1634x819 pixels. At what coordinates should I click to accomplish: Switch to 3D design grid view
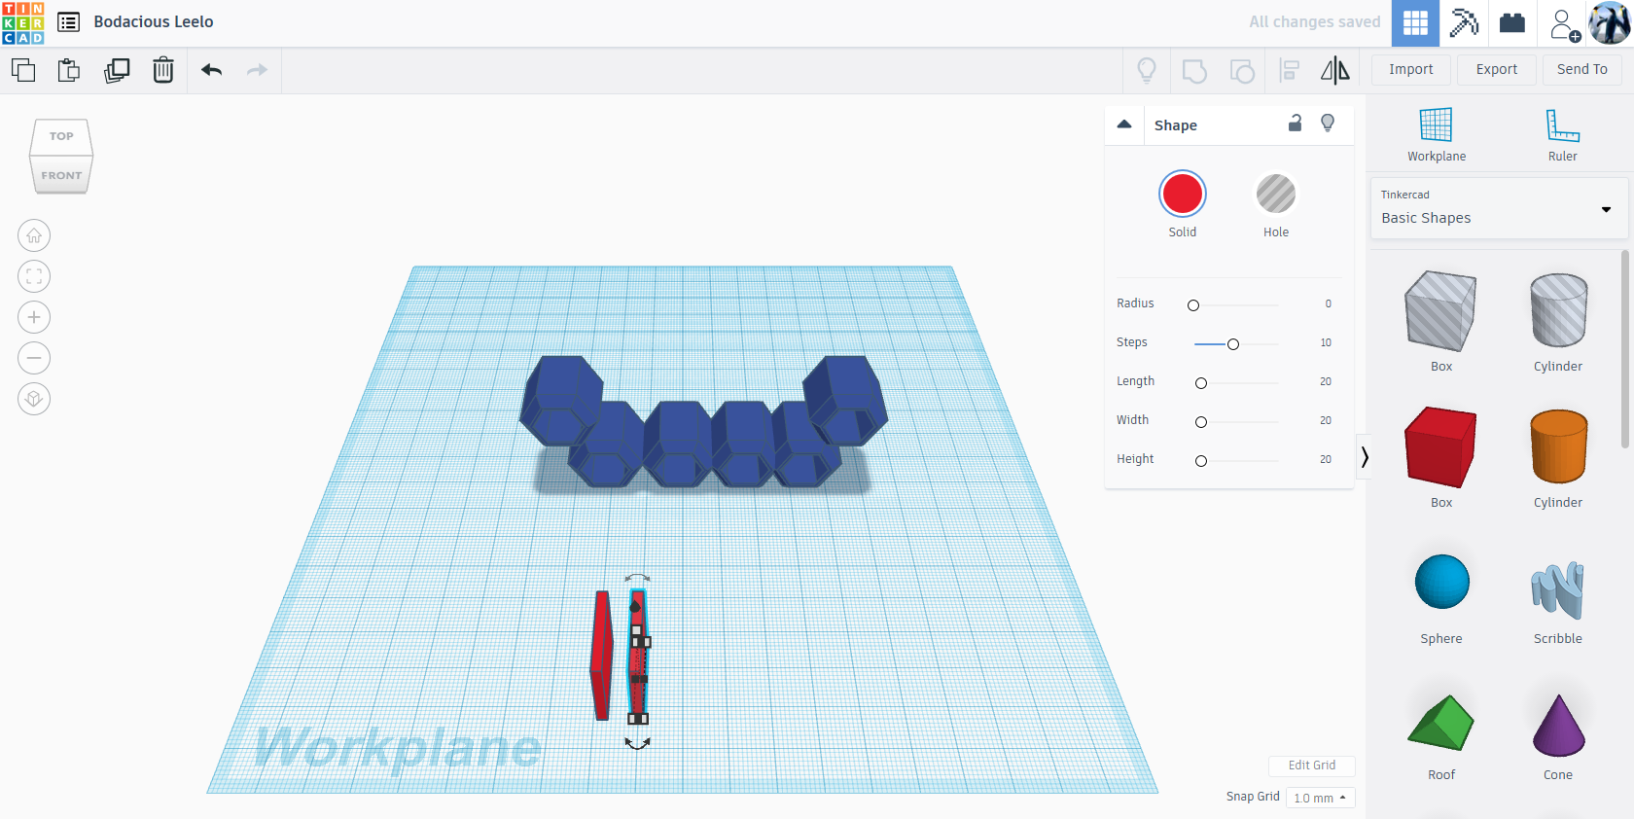click(1415, 23)
